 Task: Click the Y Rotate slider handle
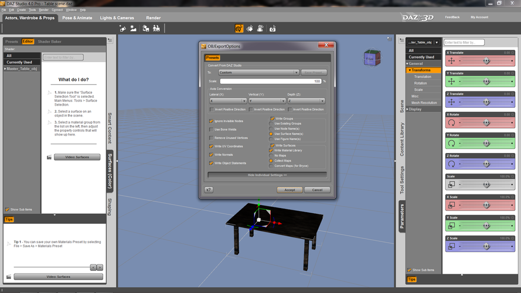(487, 143)
